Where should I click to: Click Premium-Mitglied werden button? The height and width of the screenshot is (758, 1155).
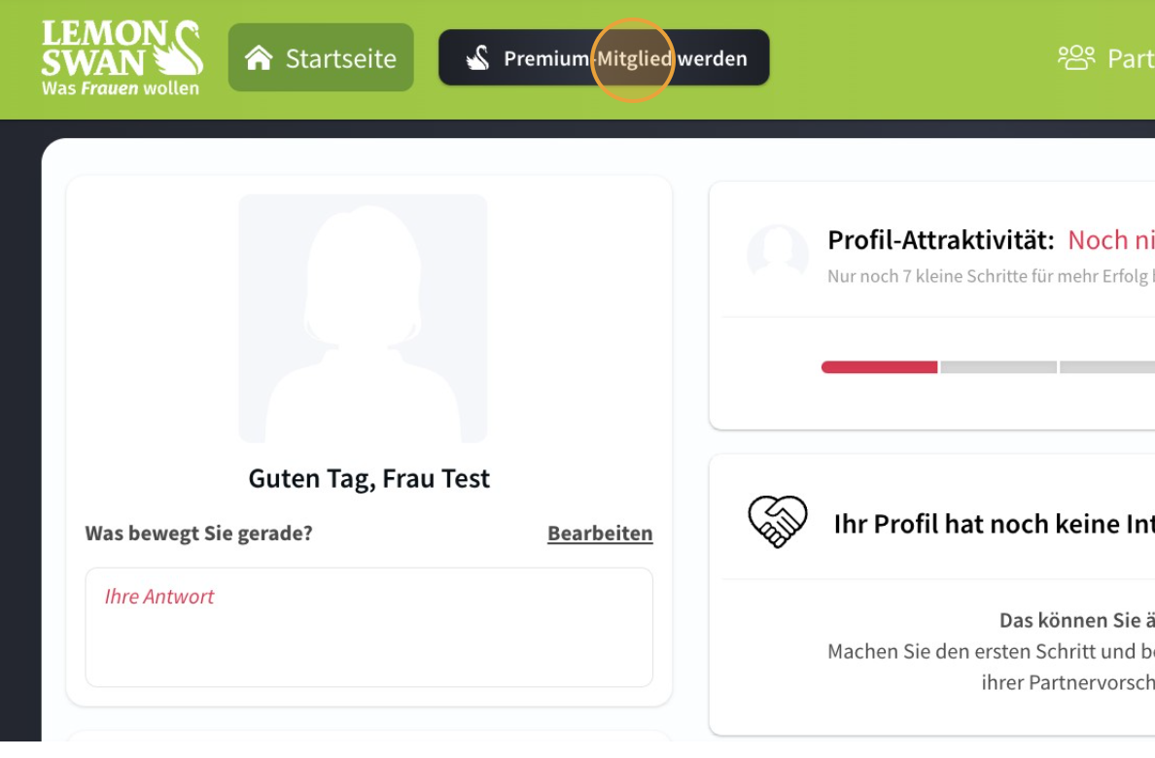point(604,57)
